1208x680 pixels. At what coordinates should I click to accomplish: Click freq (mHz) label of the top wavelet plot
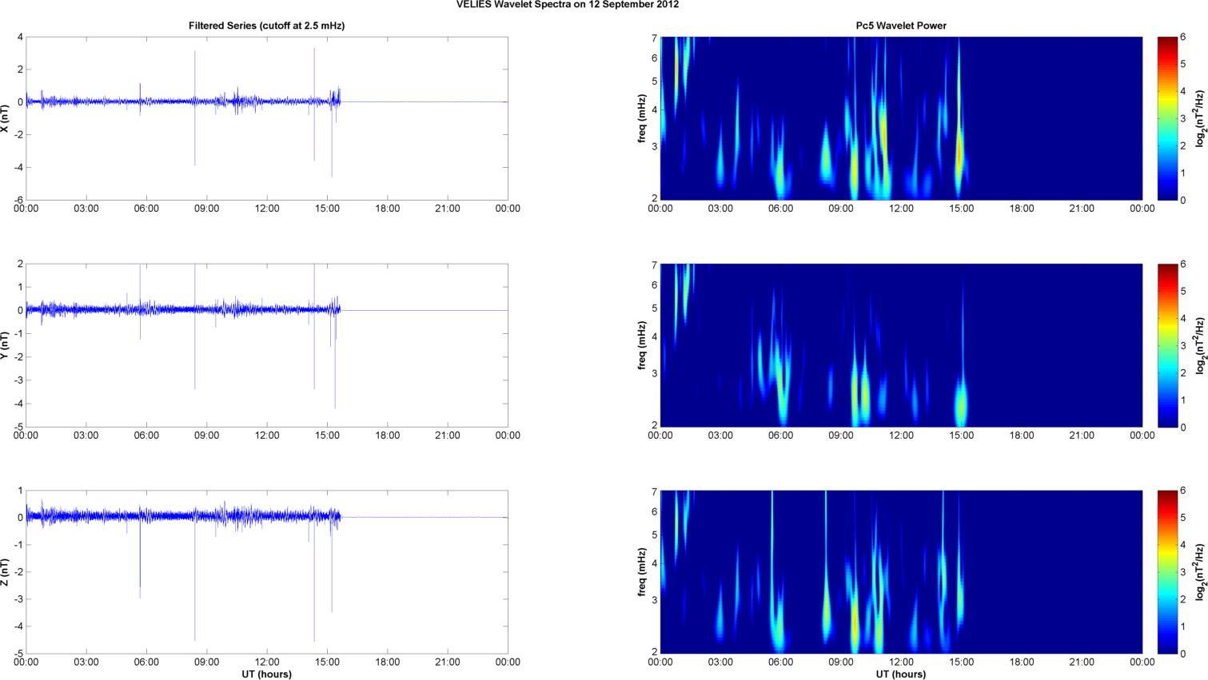[x=641, y=118]
